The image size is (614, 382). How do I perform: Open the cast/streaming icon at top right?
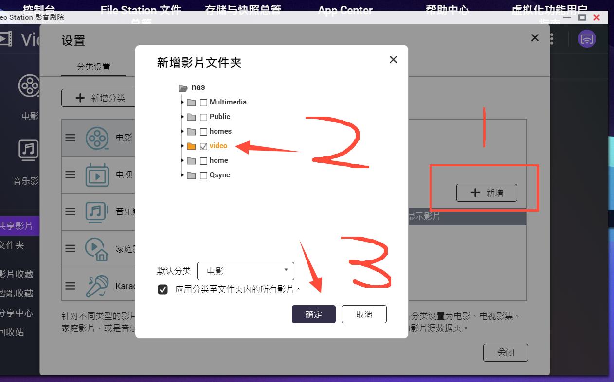(x=586, y=38)
